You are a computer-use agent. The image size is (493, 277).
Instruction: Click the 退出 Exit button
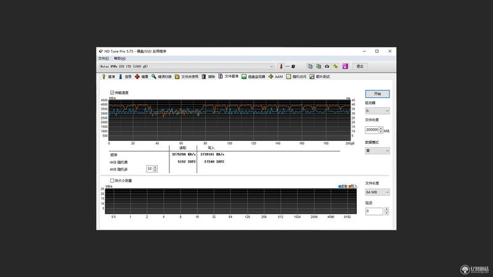(x=360, y=66)
